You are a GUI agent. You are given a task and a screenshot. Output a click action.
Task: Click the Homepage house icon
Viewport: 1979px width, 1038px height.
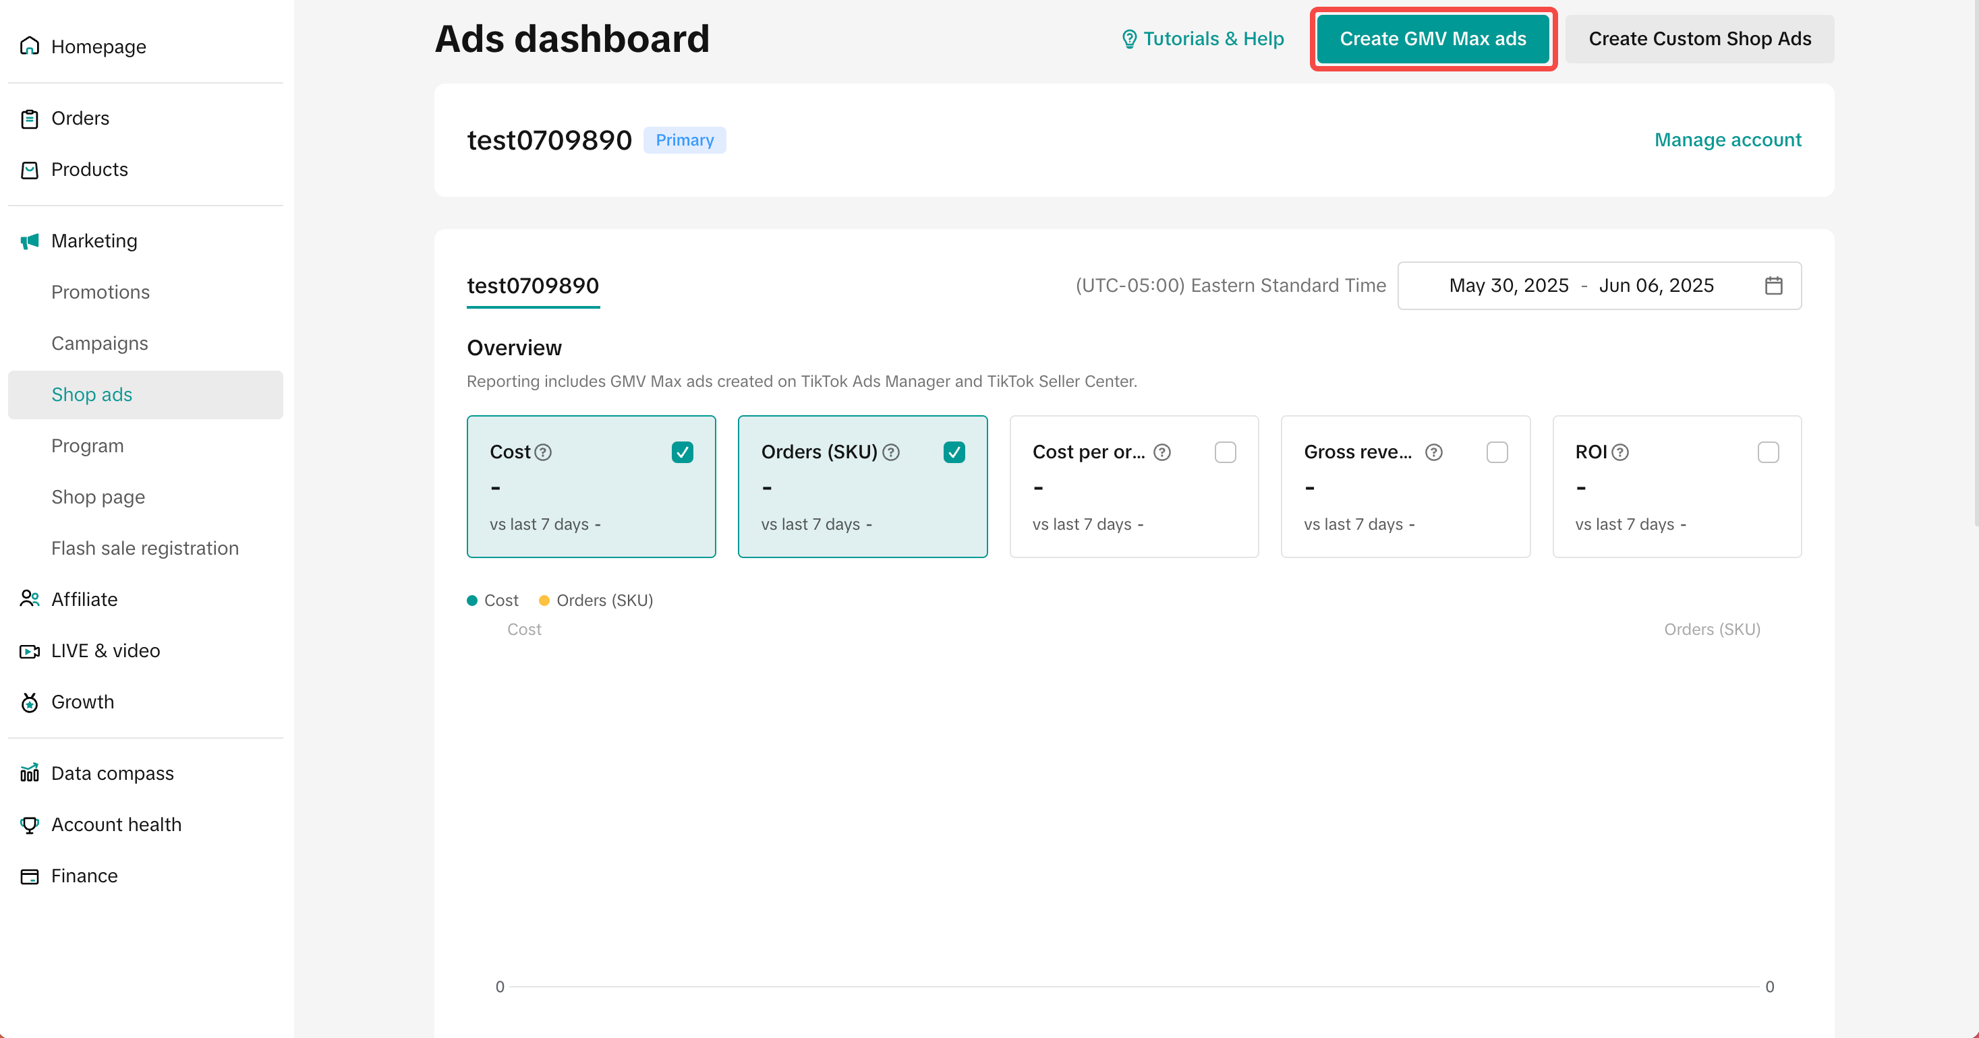click(29, 46)
